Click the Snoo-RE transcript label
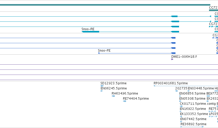 pos(88,29)
